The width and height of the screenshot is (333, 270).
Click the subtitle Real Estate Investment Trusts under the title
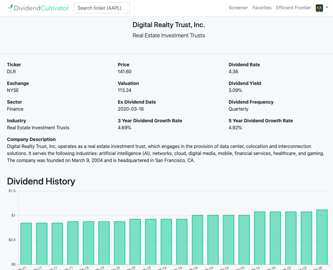169,35
